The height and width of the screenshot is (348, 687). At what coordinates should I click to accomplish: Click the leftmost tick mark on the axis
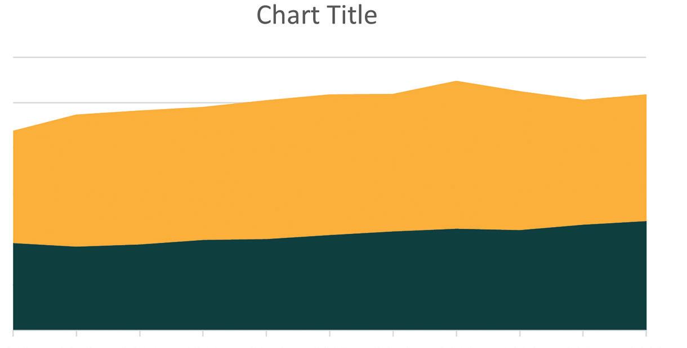click(x=13, y=333)
